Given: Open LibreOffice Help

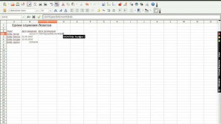Looking at the screenshot, I should (153, 4).
